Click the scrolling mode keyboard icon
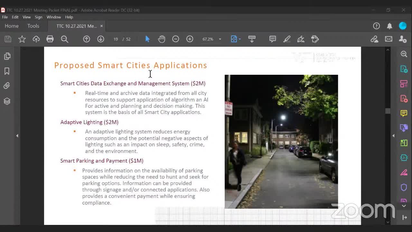This screenshot has height=232, width=412. point(252,39)
